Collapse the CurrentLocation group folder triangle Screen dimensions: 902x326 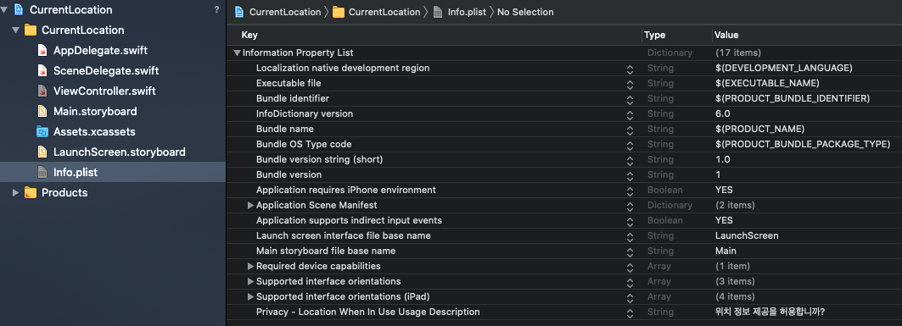pos(15,30)
